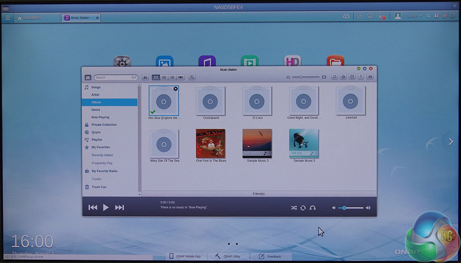
Task: Click the multi-select toolbar icon
Action: coord(192,77)
